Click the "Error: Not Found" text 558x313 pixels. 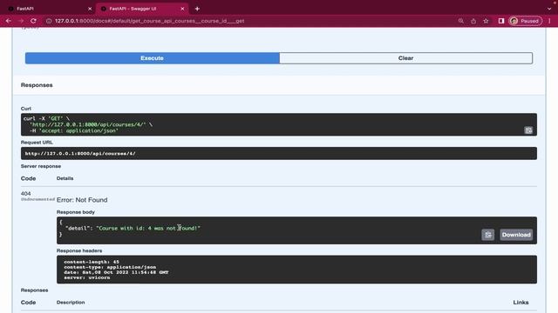tap(82, 200)
